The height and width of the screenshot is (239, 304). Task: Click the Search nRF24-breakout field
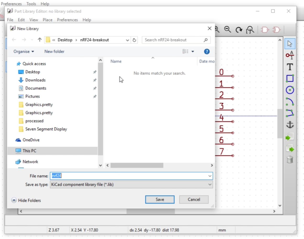tap(176, 40)
